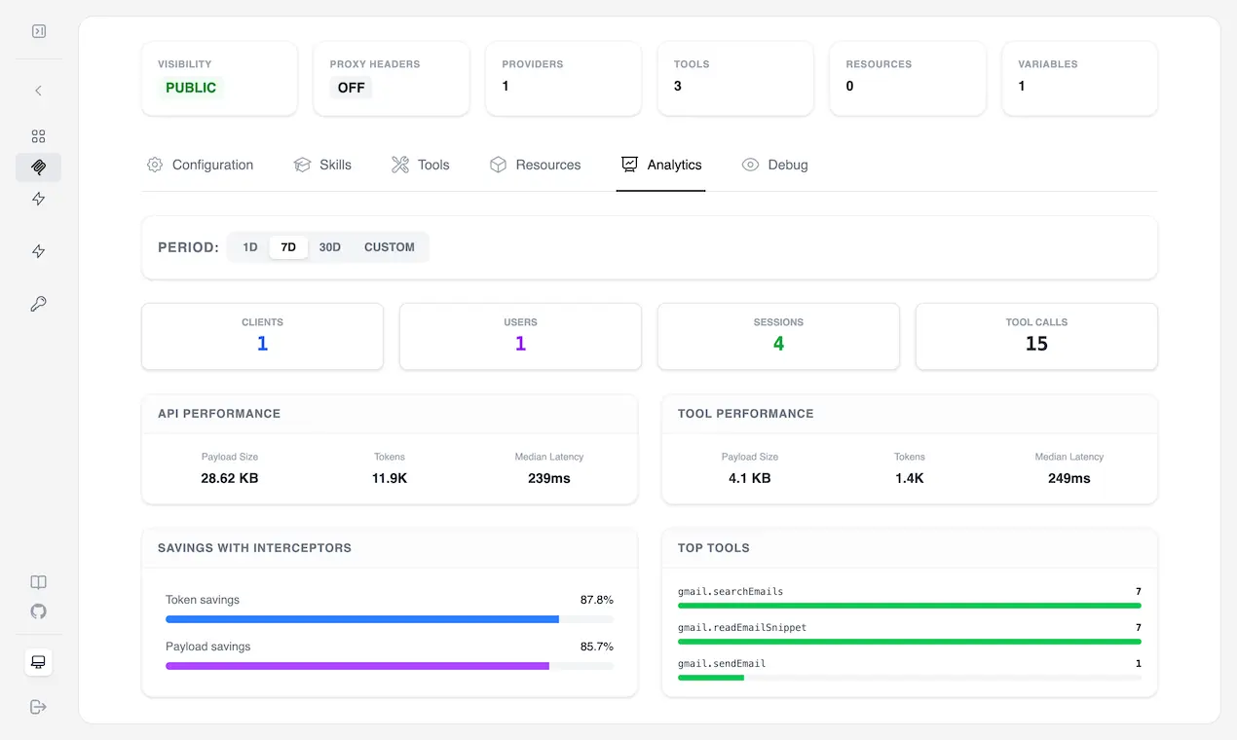Screen dimensions: 1237x740
Task: Click the 4.1 KB tool payload value
Action: [x=750, y=478]
